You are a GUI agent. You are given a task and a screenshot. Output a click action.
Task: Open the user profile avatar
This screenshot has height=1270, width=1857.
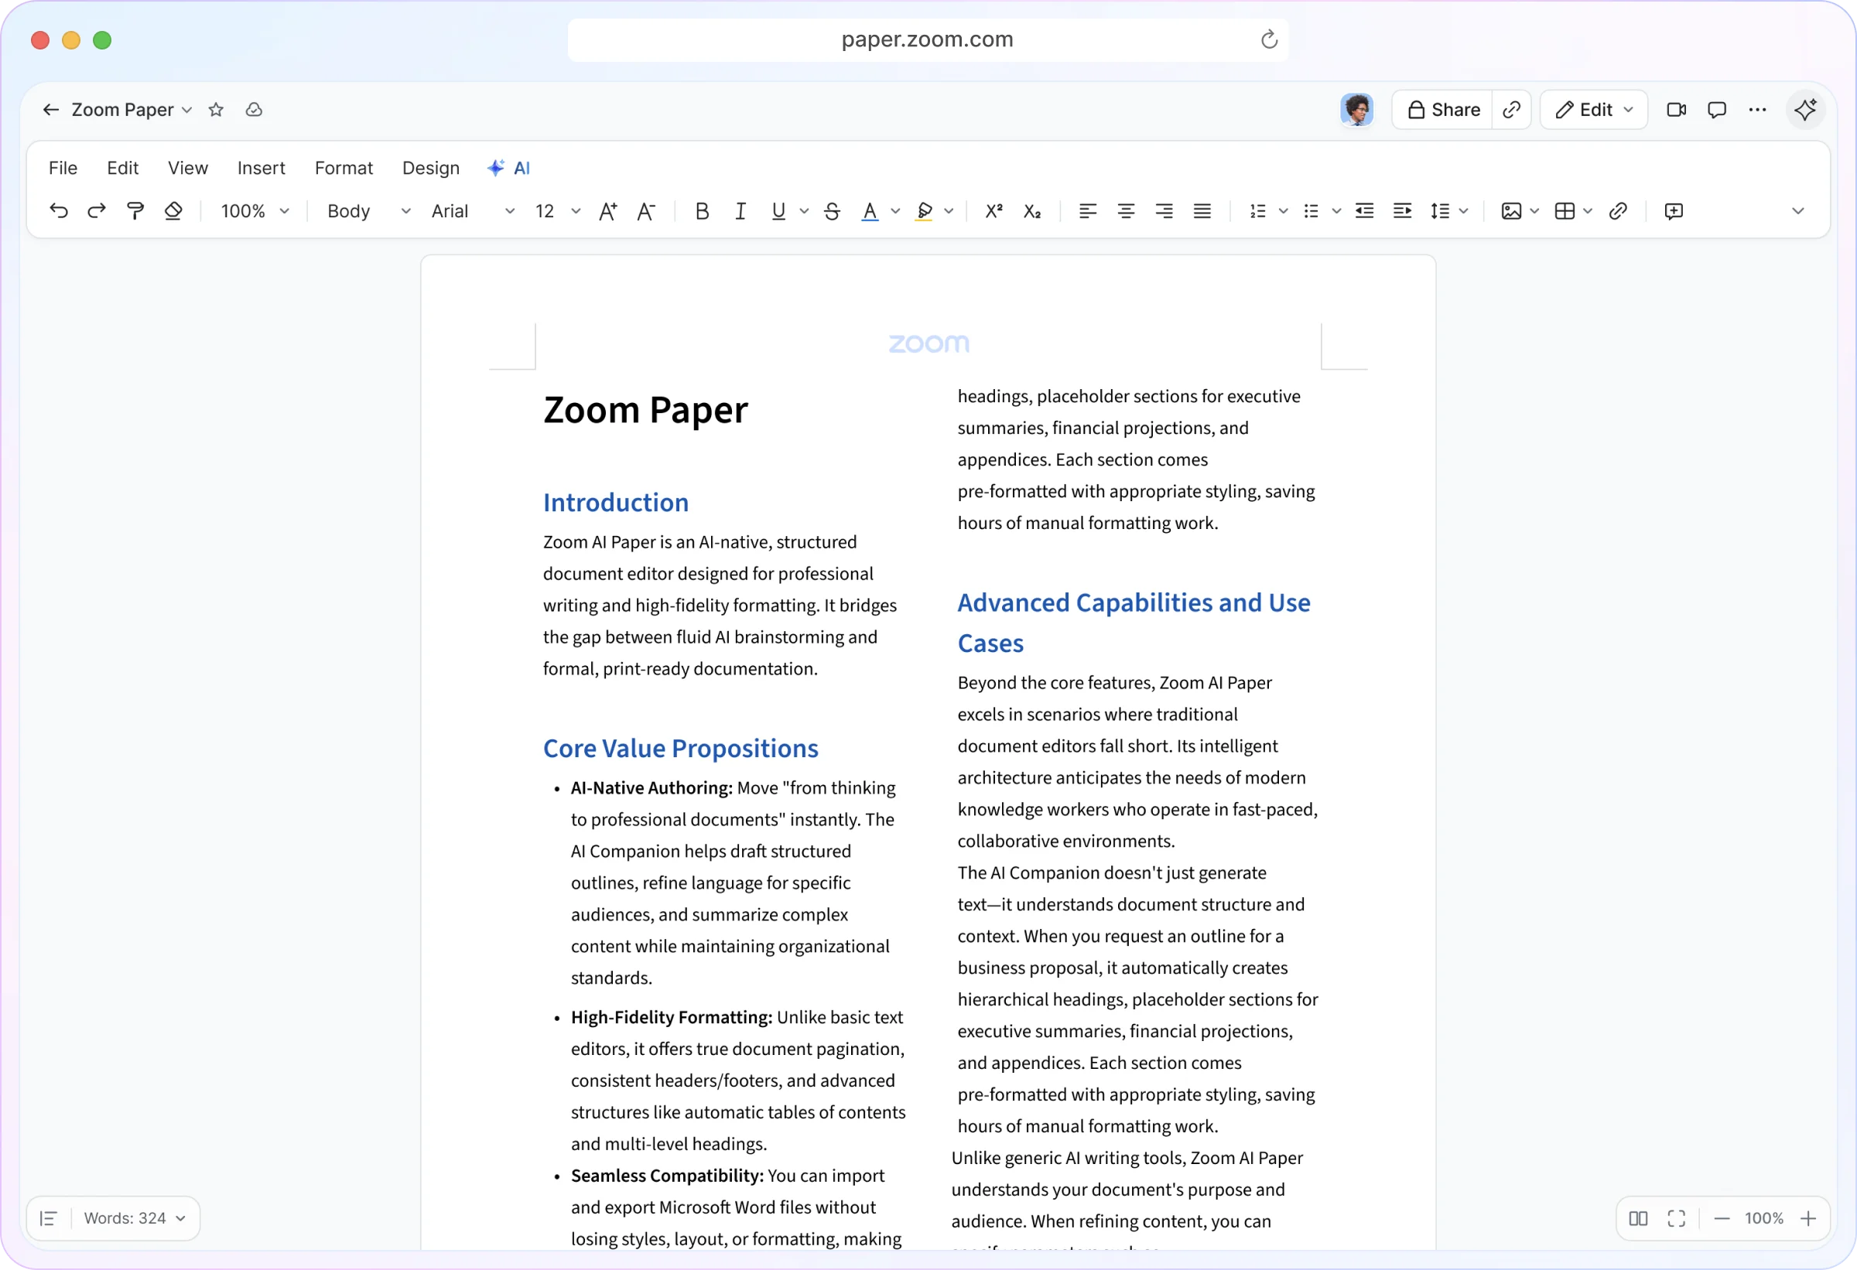(x=1357, y=109)
